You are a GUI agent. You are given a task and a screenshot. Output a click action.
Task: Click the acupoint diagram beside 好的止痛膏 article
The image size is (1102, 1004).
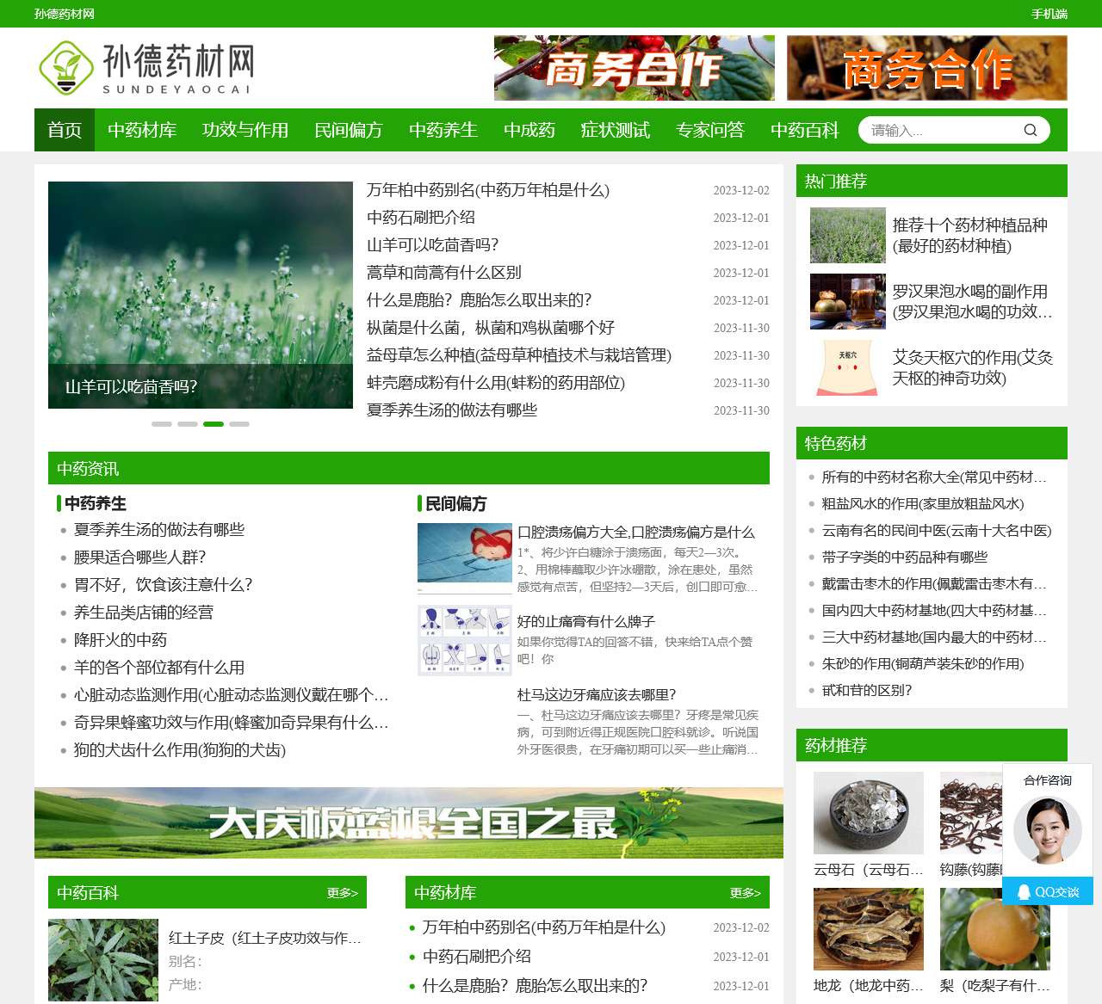point(464,639)
